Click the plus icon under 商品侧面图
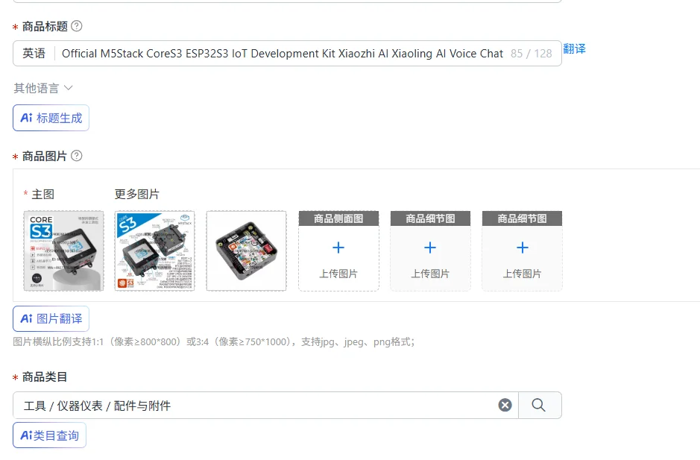Image resolution: width=700 pixels, height=460 pixels. point(338,248)
